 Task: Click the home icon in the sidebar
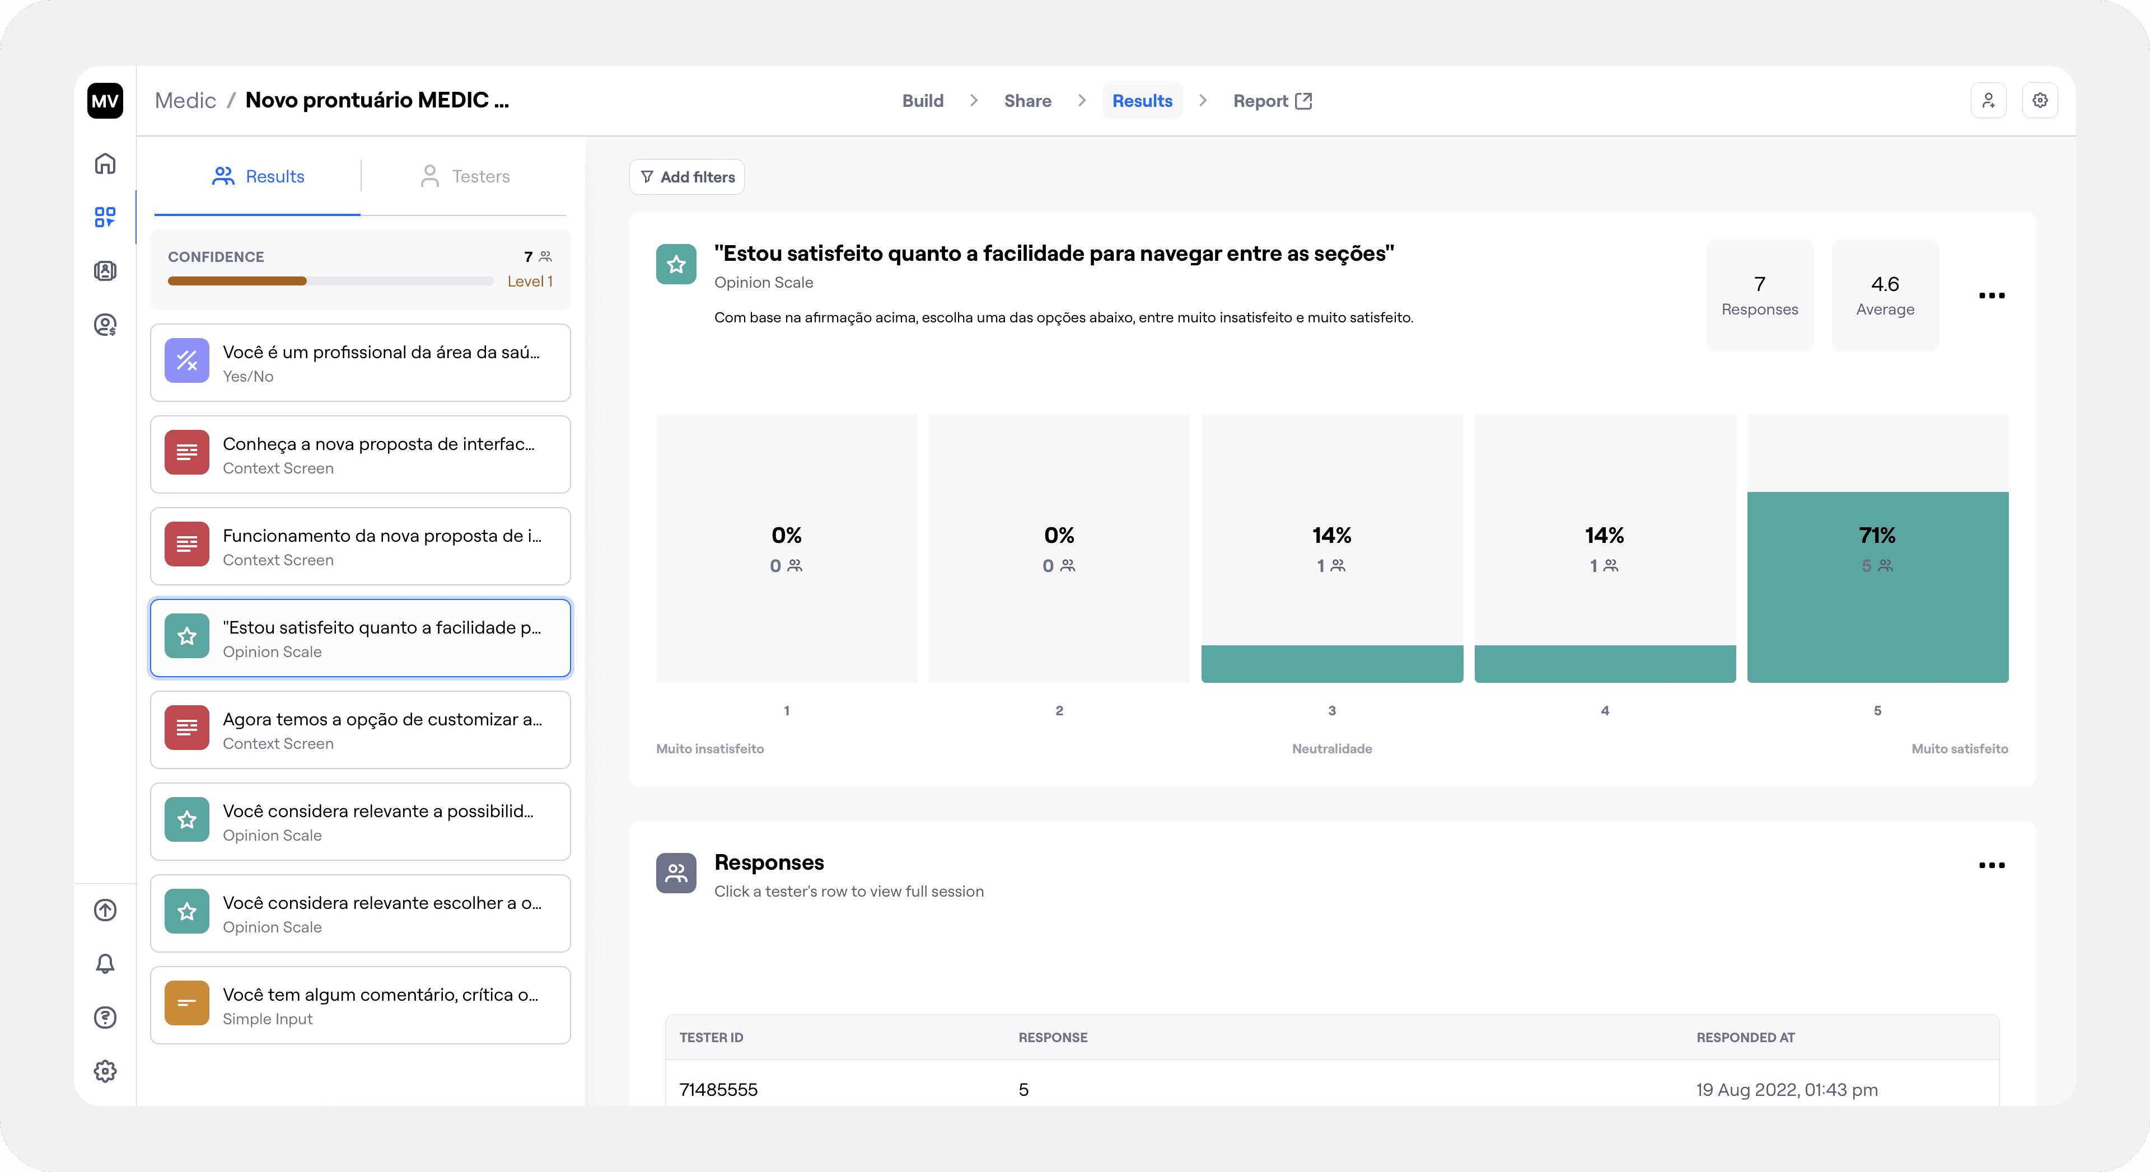click(105, 163)
